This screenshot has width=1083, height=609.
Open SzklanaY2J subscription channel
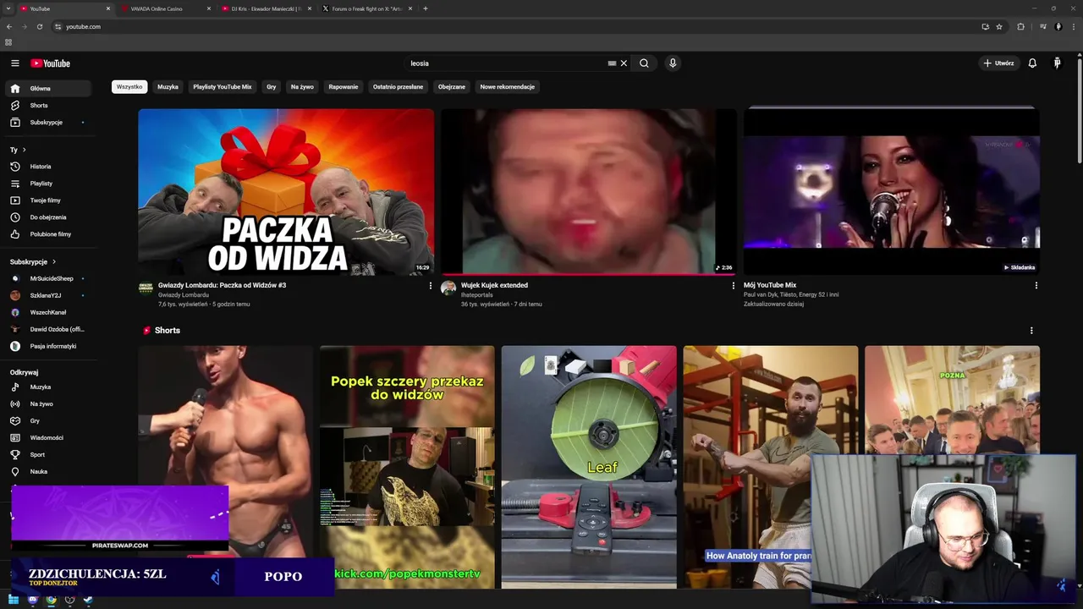48,296
